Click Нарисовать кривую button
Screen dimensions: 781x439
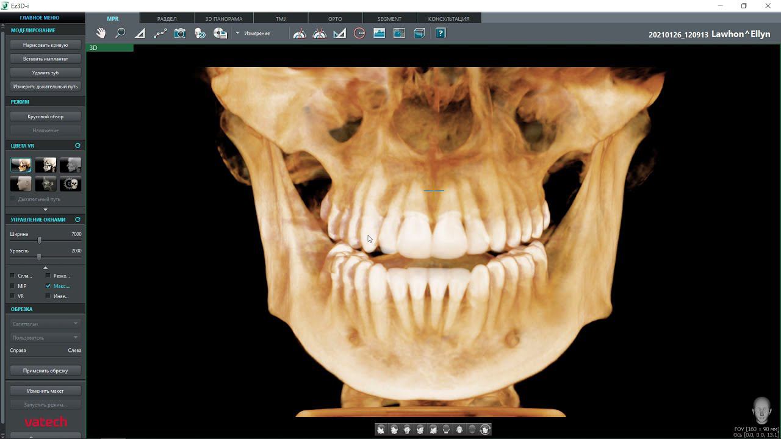pyautogui.click(x=46, y=45)
